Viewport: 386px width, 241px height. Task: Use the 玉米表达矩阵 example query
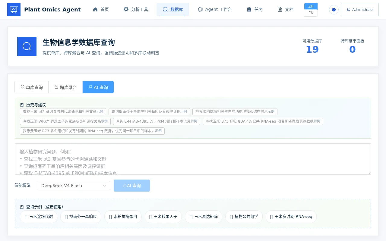204,217
